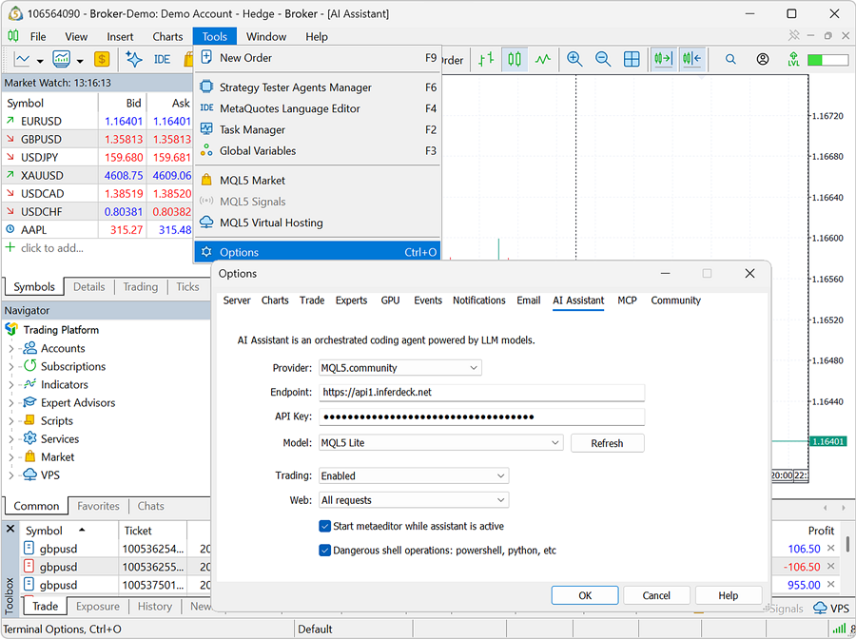Select the bar chart type icon
856x639 pixels.
[x=486, y=59]
